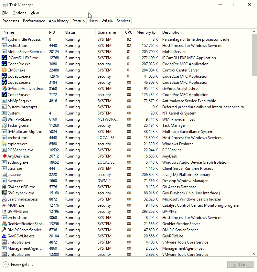257x272 pixels.
Task: Click the GeoNotificationServ process icon
Action: point(4,223)
